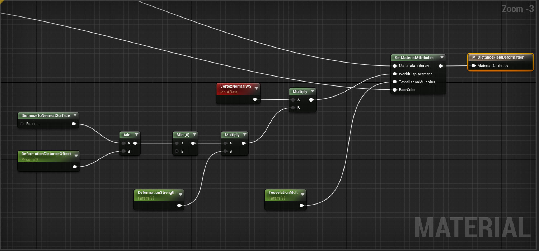539x251 pixels.
Task: Collapse the DeformationDistanceOffset node arrow
Action: [76, 156]
